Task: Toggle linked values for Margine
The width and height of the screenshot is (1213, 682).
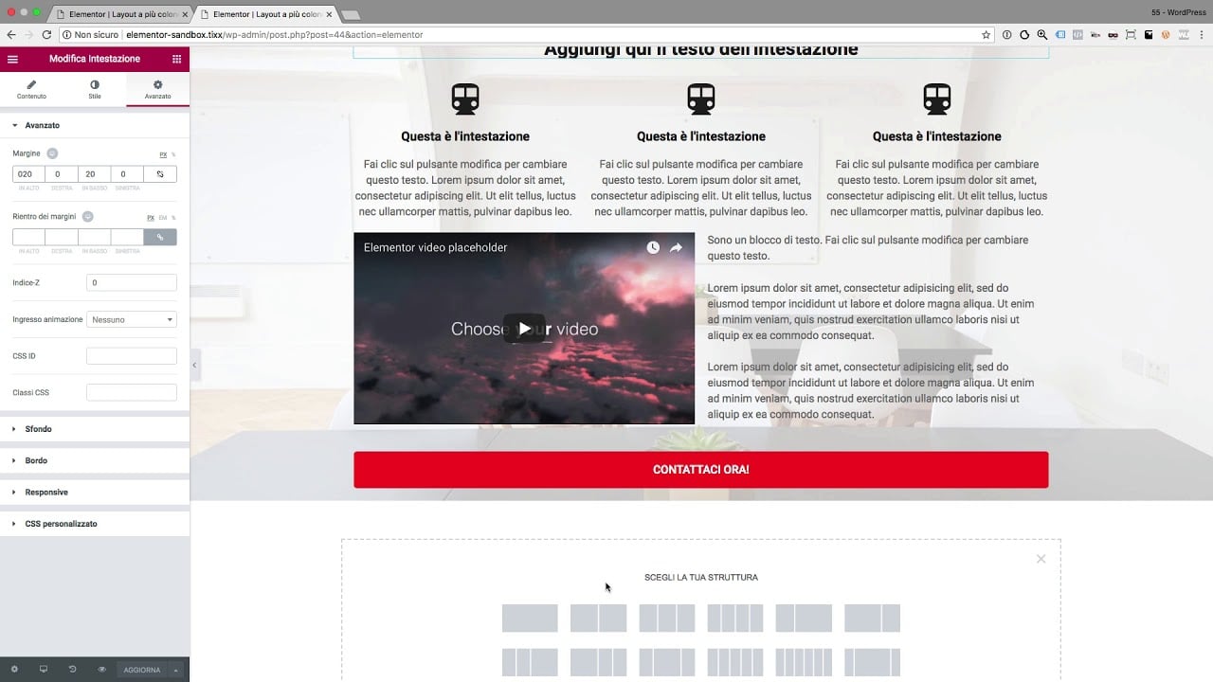Action: [x=159, y=174]
